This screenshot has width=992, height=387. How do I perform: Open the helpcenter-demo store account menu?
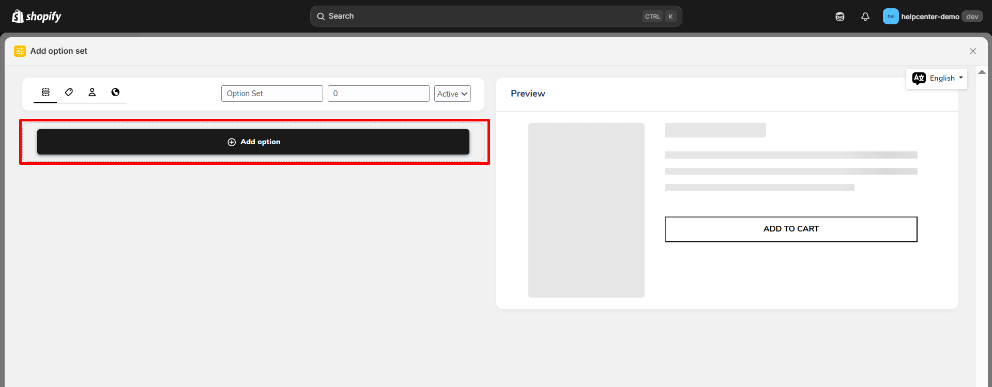(930, 17)
